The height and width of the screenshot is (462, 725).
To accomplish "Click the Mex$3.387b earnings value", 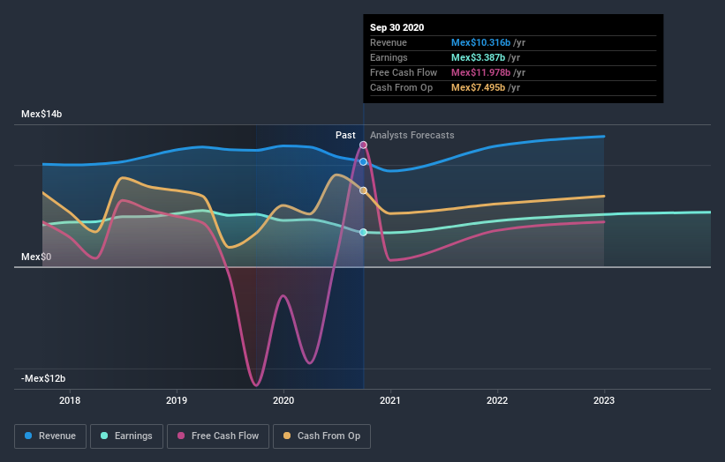I will [x=478, y=57].
